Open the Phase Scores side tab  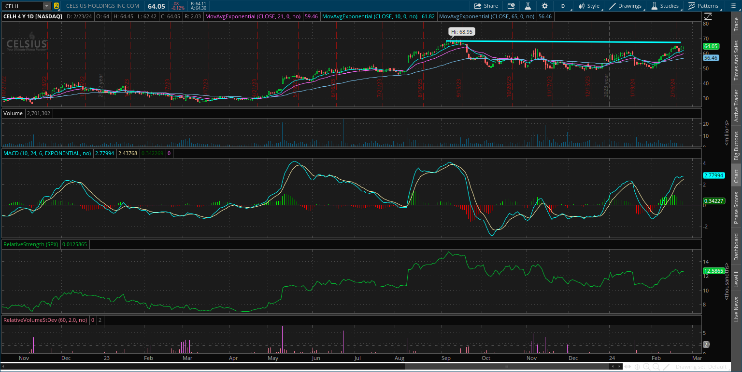[x=736, y=207]
